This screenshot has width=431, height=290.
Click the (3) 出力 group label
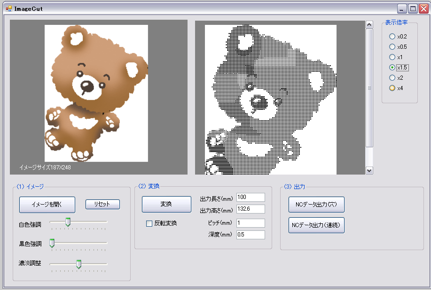click(x=294, y=187)
